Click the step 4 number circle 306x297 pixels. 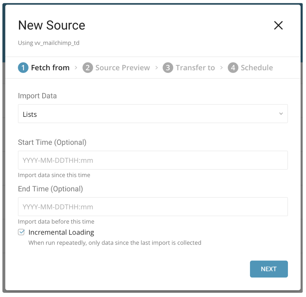coord(233,68)
